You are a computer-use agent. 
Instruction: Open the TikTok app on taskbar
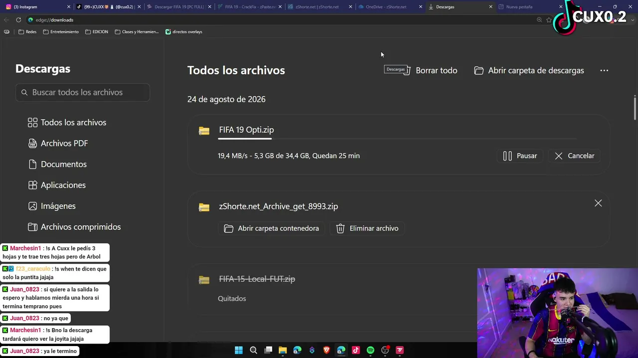click(356, 350)
